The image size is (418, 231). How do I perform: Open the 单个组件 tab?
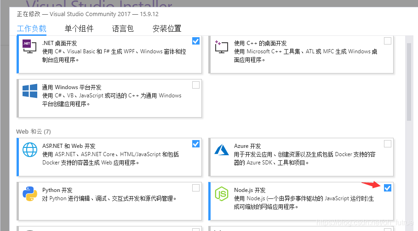79,28
